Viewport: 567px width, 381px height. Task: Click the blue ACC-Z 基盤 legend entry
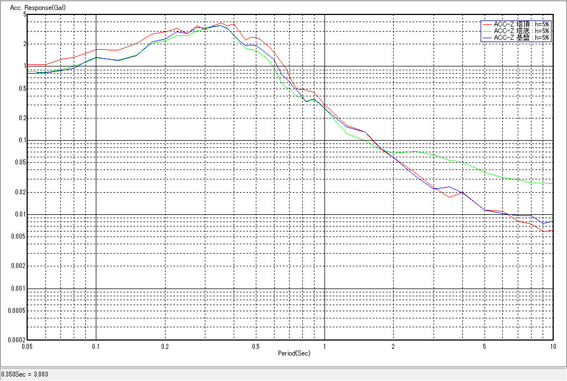point(521,38)
